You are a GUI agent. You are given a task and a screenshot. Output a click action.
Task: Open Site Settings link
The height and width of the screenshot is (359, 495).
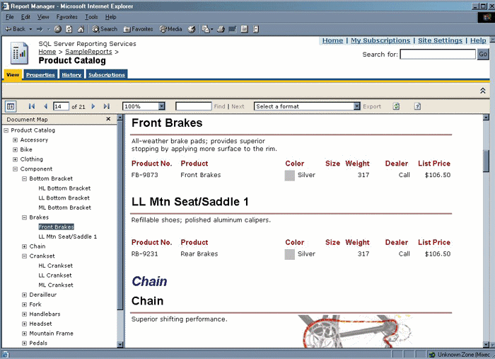coord(440,40)
